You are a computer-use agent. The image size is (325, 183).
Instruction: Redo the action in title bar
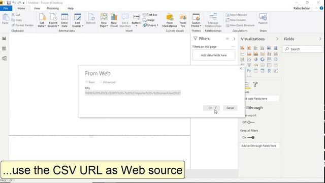coord(19,3)
